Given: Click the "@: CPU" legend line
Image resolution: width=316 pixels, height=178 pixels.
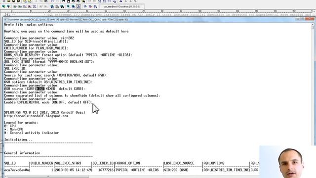Looking at the screenshot, I should pos(10,126).
